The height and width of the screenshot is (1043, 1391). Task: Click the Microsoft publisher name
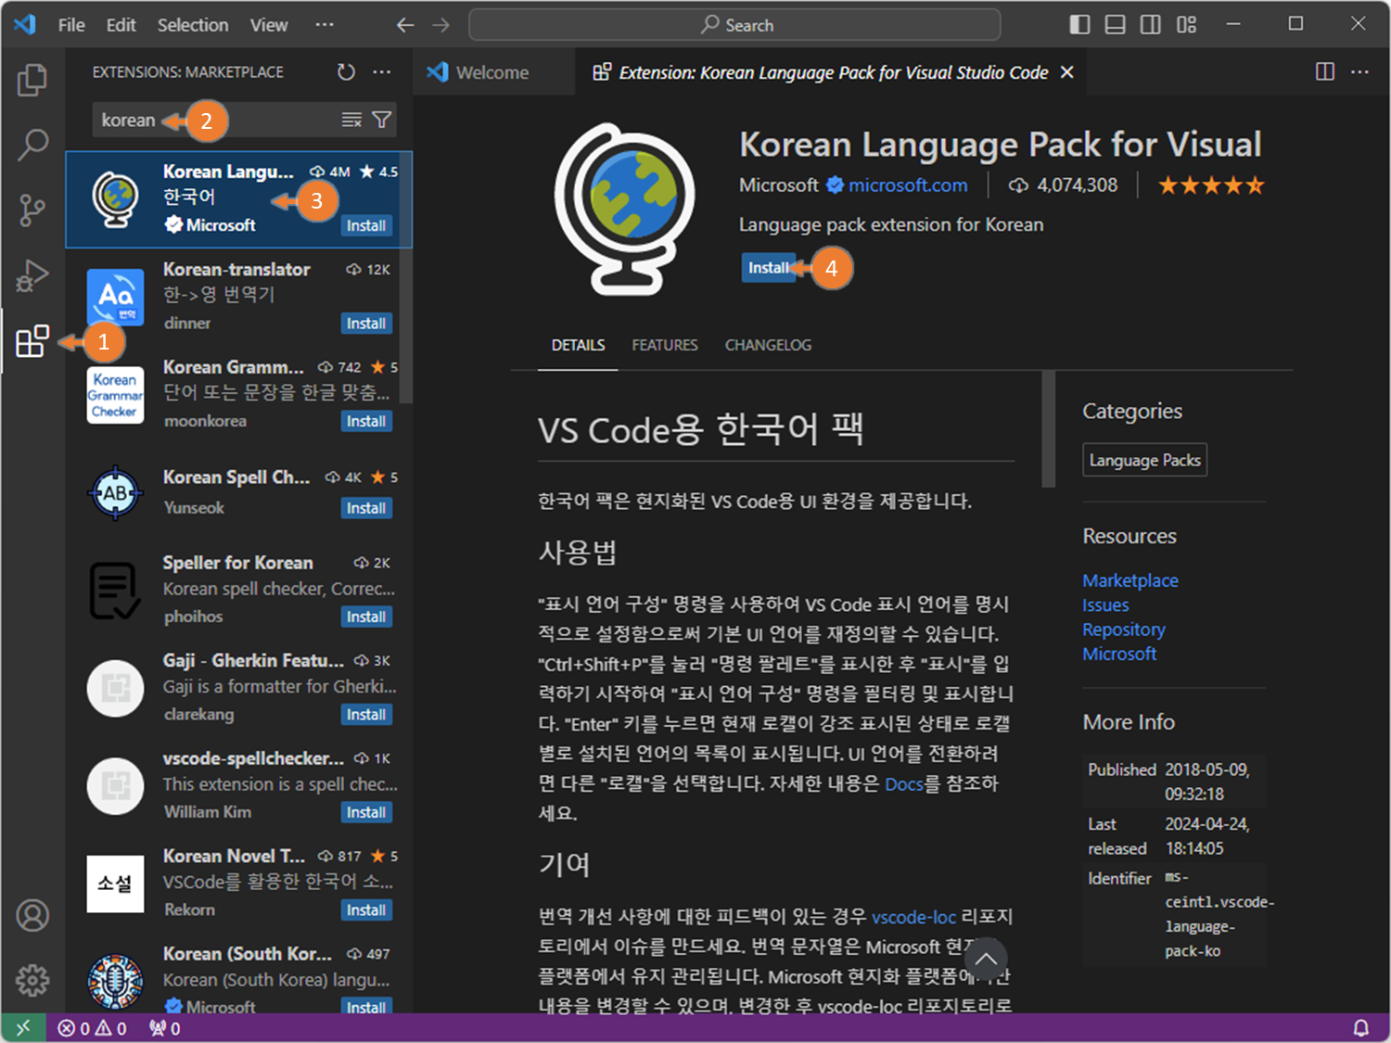coord(778,185)
